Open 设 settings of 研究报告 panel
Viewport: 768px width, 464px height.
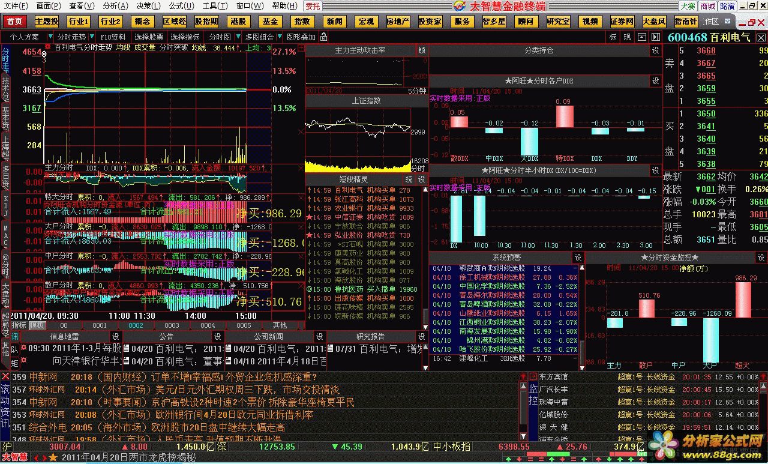422,337
